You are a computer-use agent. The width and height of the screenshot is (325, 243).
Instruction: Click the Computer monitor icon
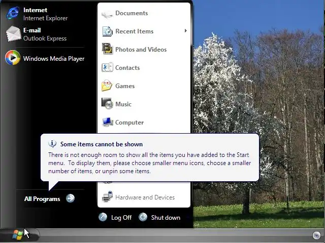(108, 122)
